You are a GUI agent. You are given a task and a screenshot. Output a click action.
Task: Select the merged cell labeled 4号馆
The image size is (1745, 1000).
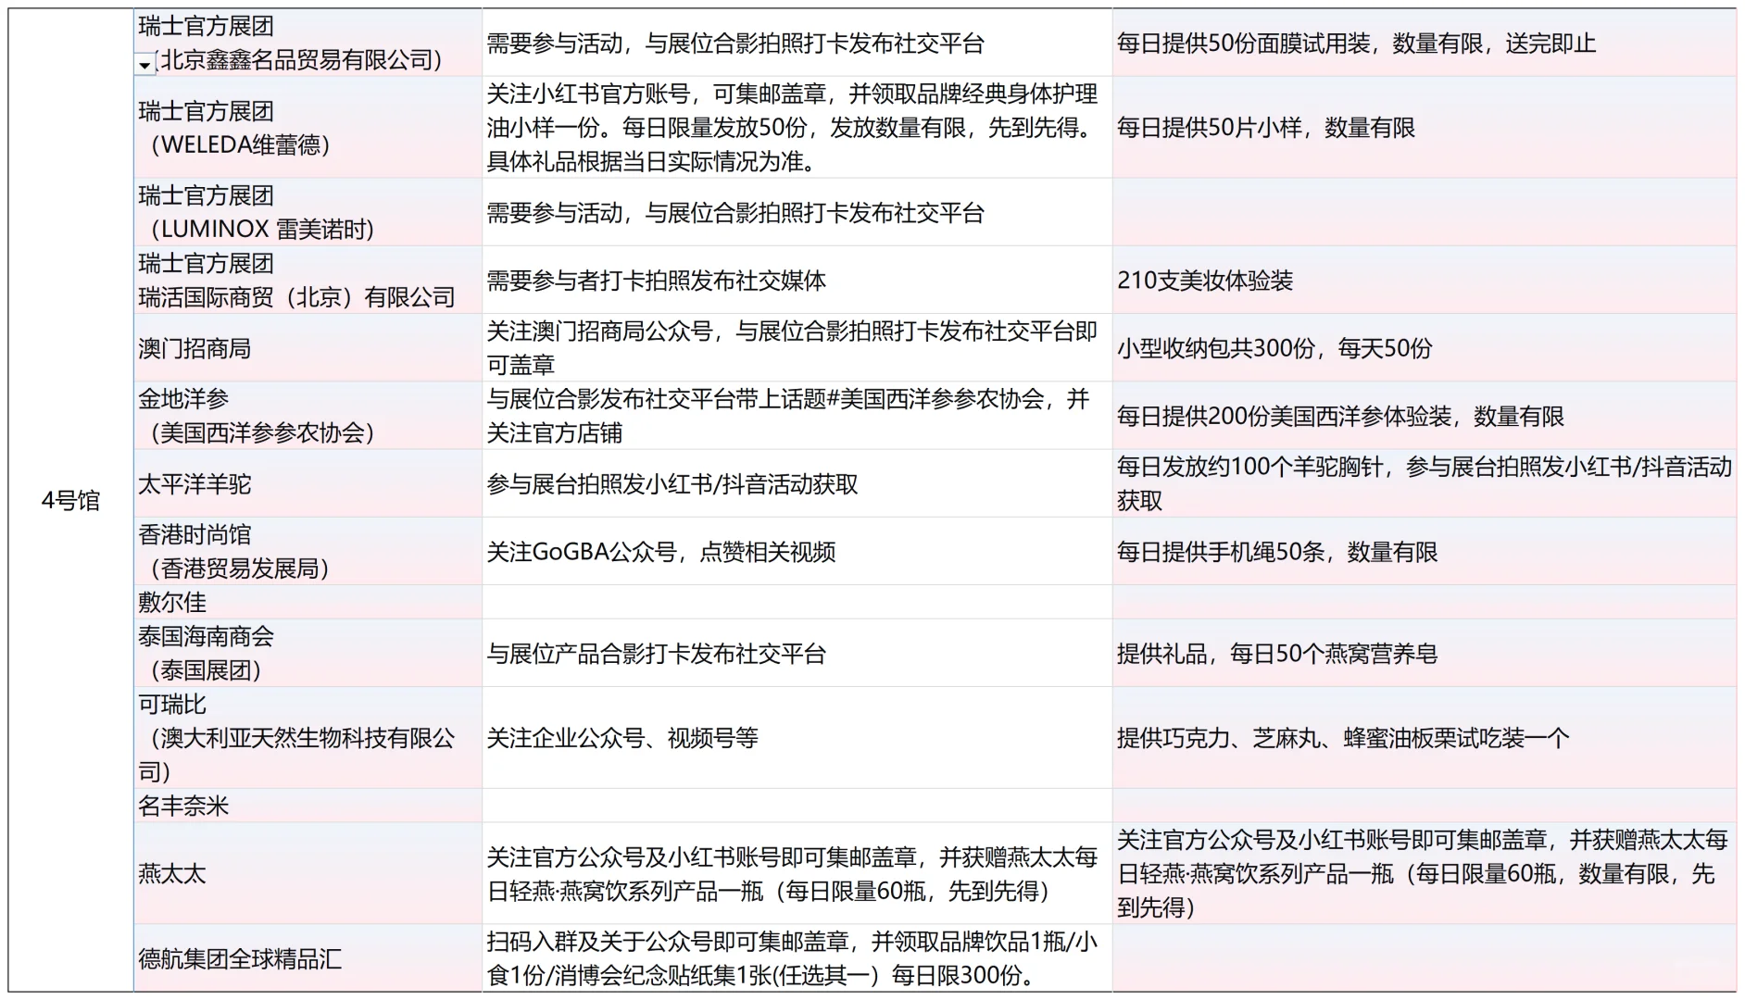(x=70, y=500)
